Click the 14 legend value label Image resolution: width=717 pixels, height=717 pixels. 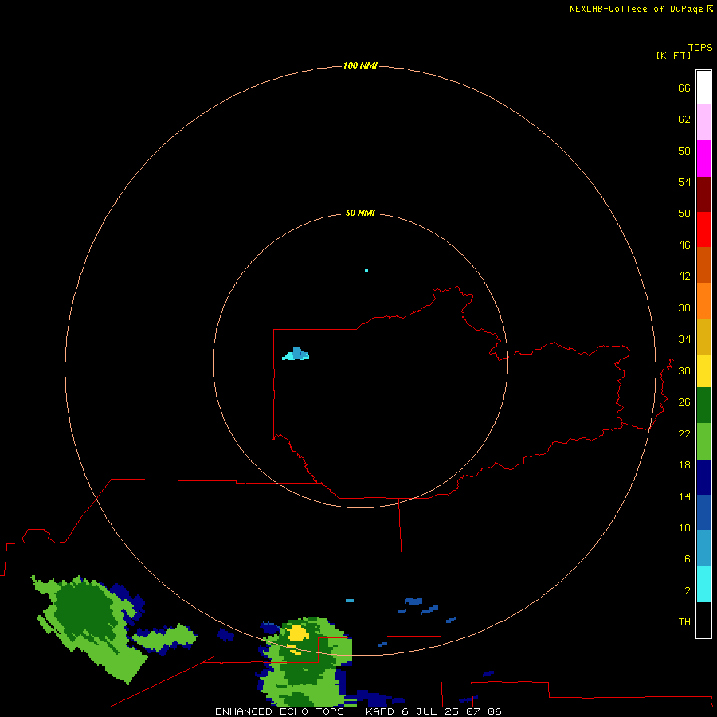point(684,496)
